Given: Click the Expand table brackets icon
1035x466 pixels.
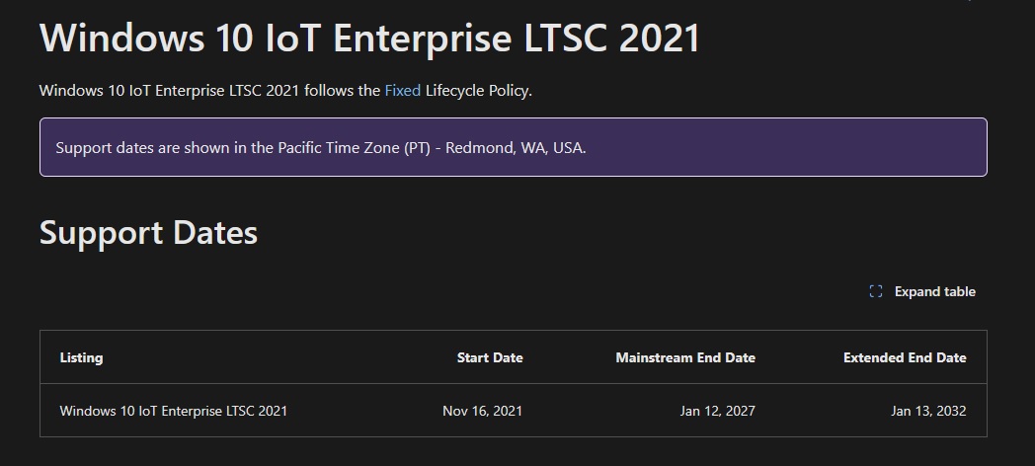Looking at the screenshot, I should tap(875, 292).
